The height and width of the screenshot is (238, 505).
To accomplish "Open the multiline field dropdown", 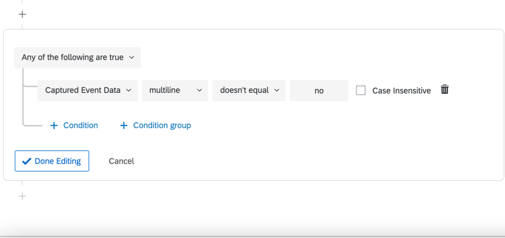I will [x=175, y=90].
